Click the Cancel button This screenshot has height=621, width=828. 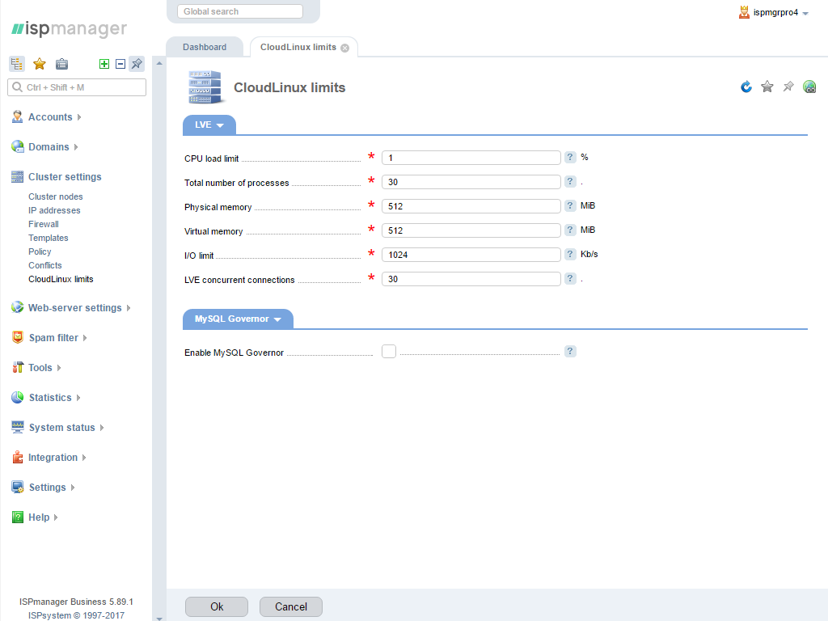[x=291, y=606]
